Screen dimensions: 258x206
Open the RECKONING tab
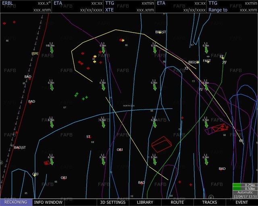[16, 202]
